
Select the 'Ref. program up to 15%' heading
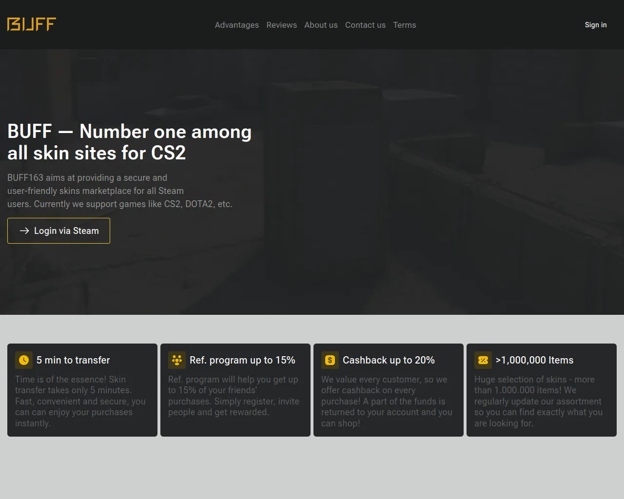tap(242, 360)
